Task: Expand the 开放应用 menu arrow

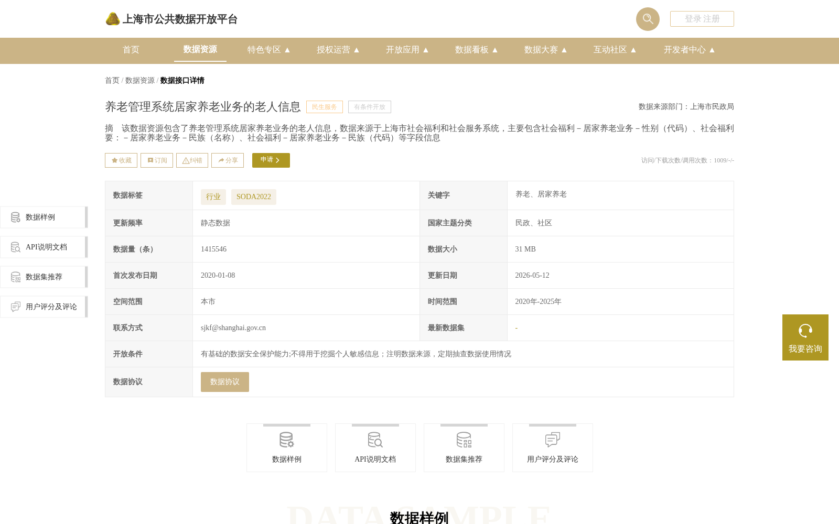Action: coord(426,50)
